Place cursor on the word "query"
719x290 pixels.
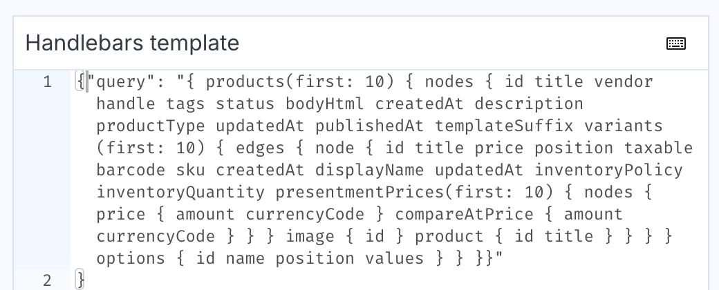[x=120, y=82]
